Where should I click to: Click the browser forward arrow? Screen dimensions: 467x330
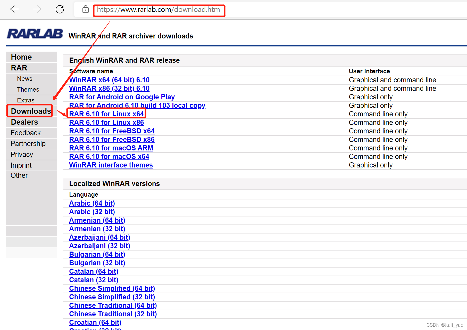37,9
